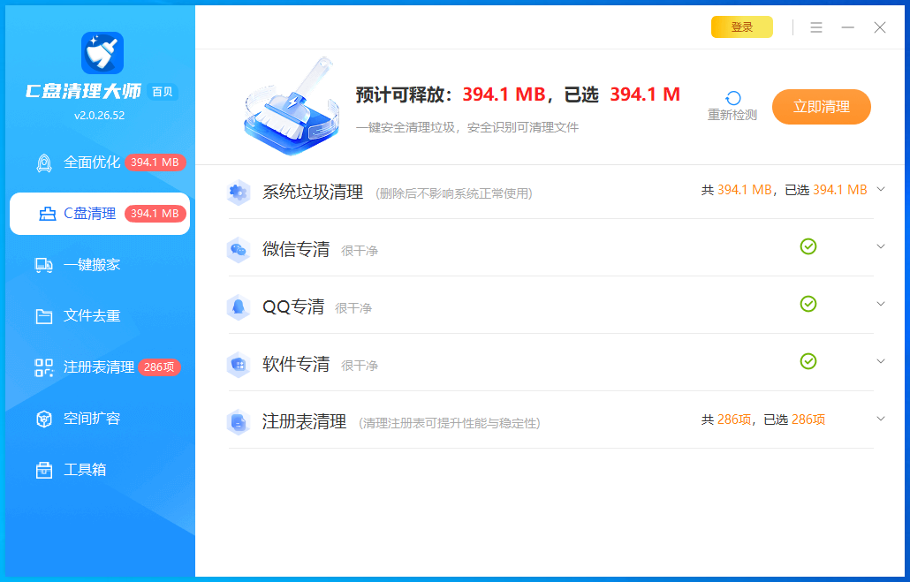Click the C盘清理大师 broom logo icon
Viewport: 910px width, 582px height.
coord(102,53)
